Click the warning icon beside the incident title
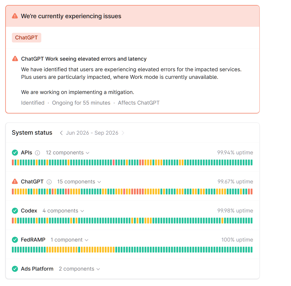Image resolution: width=291 pixels, height=286 pixels. [x=15, y=59]
